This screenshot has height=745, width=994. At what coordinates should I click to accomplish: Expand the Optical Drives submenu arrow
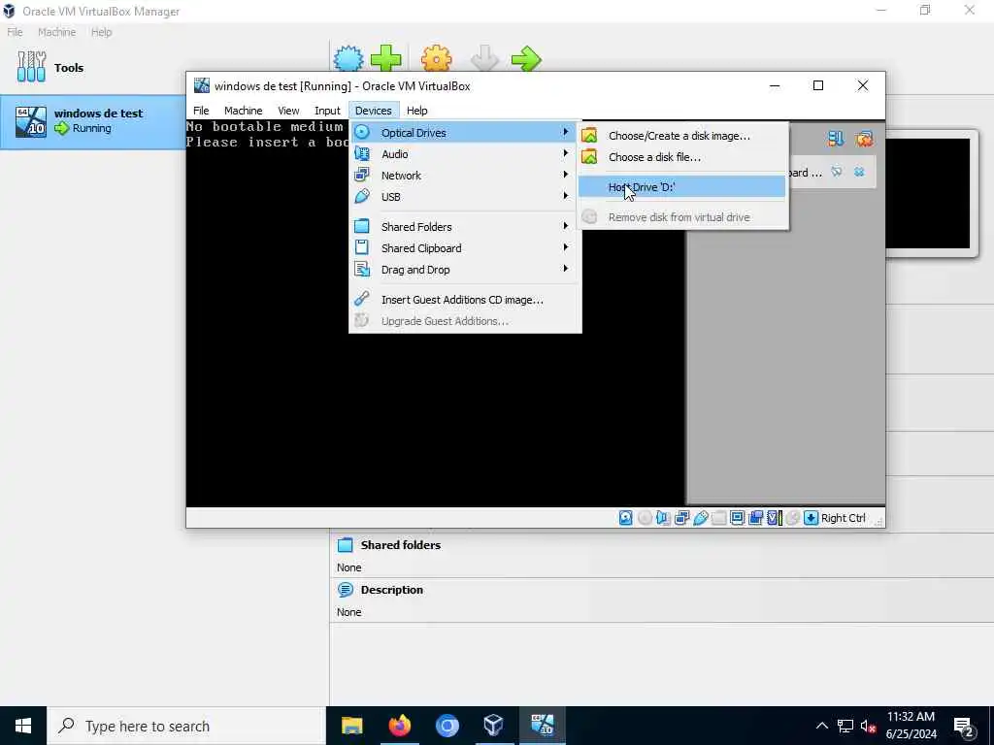click(565, 132)
